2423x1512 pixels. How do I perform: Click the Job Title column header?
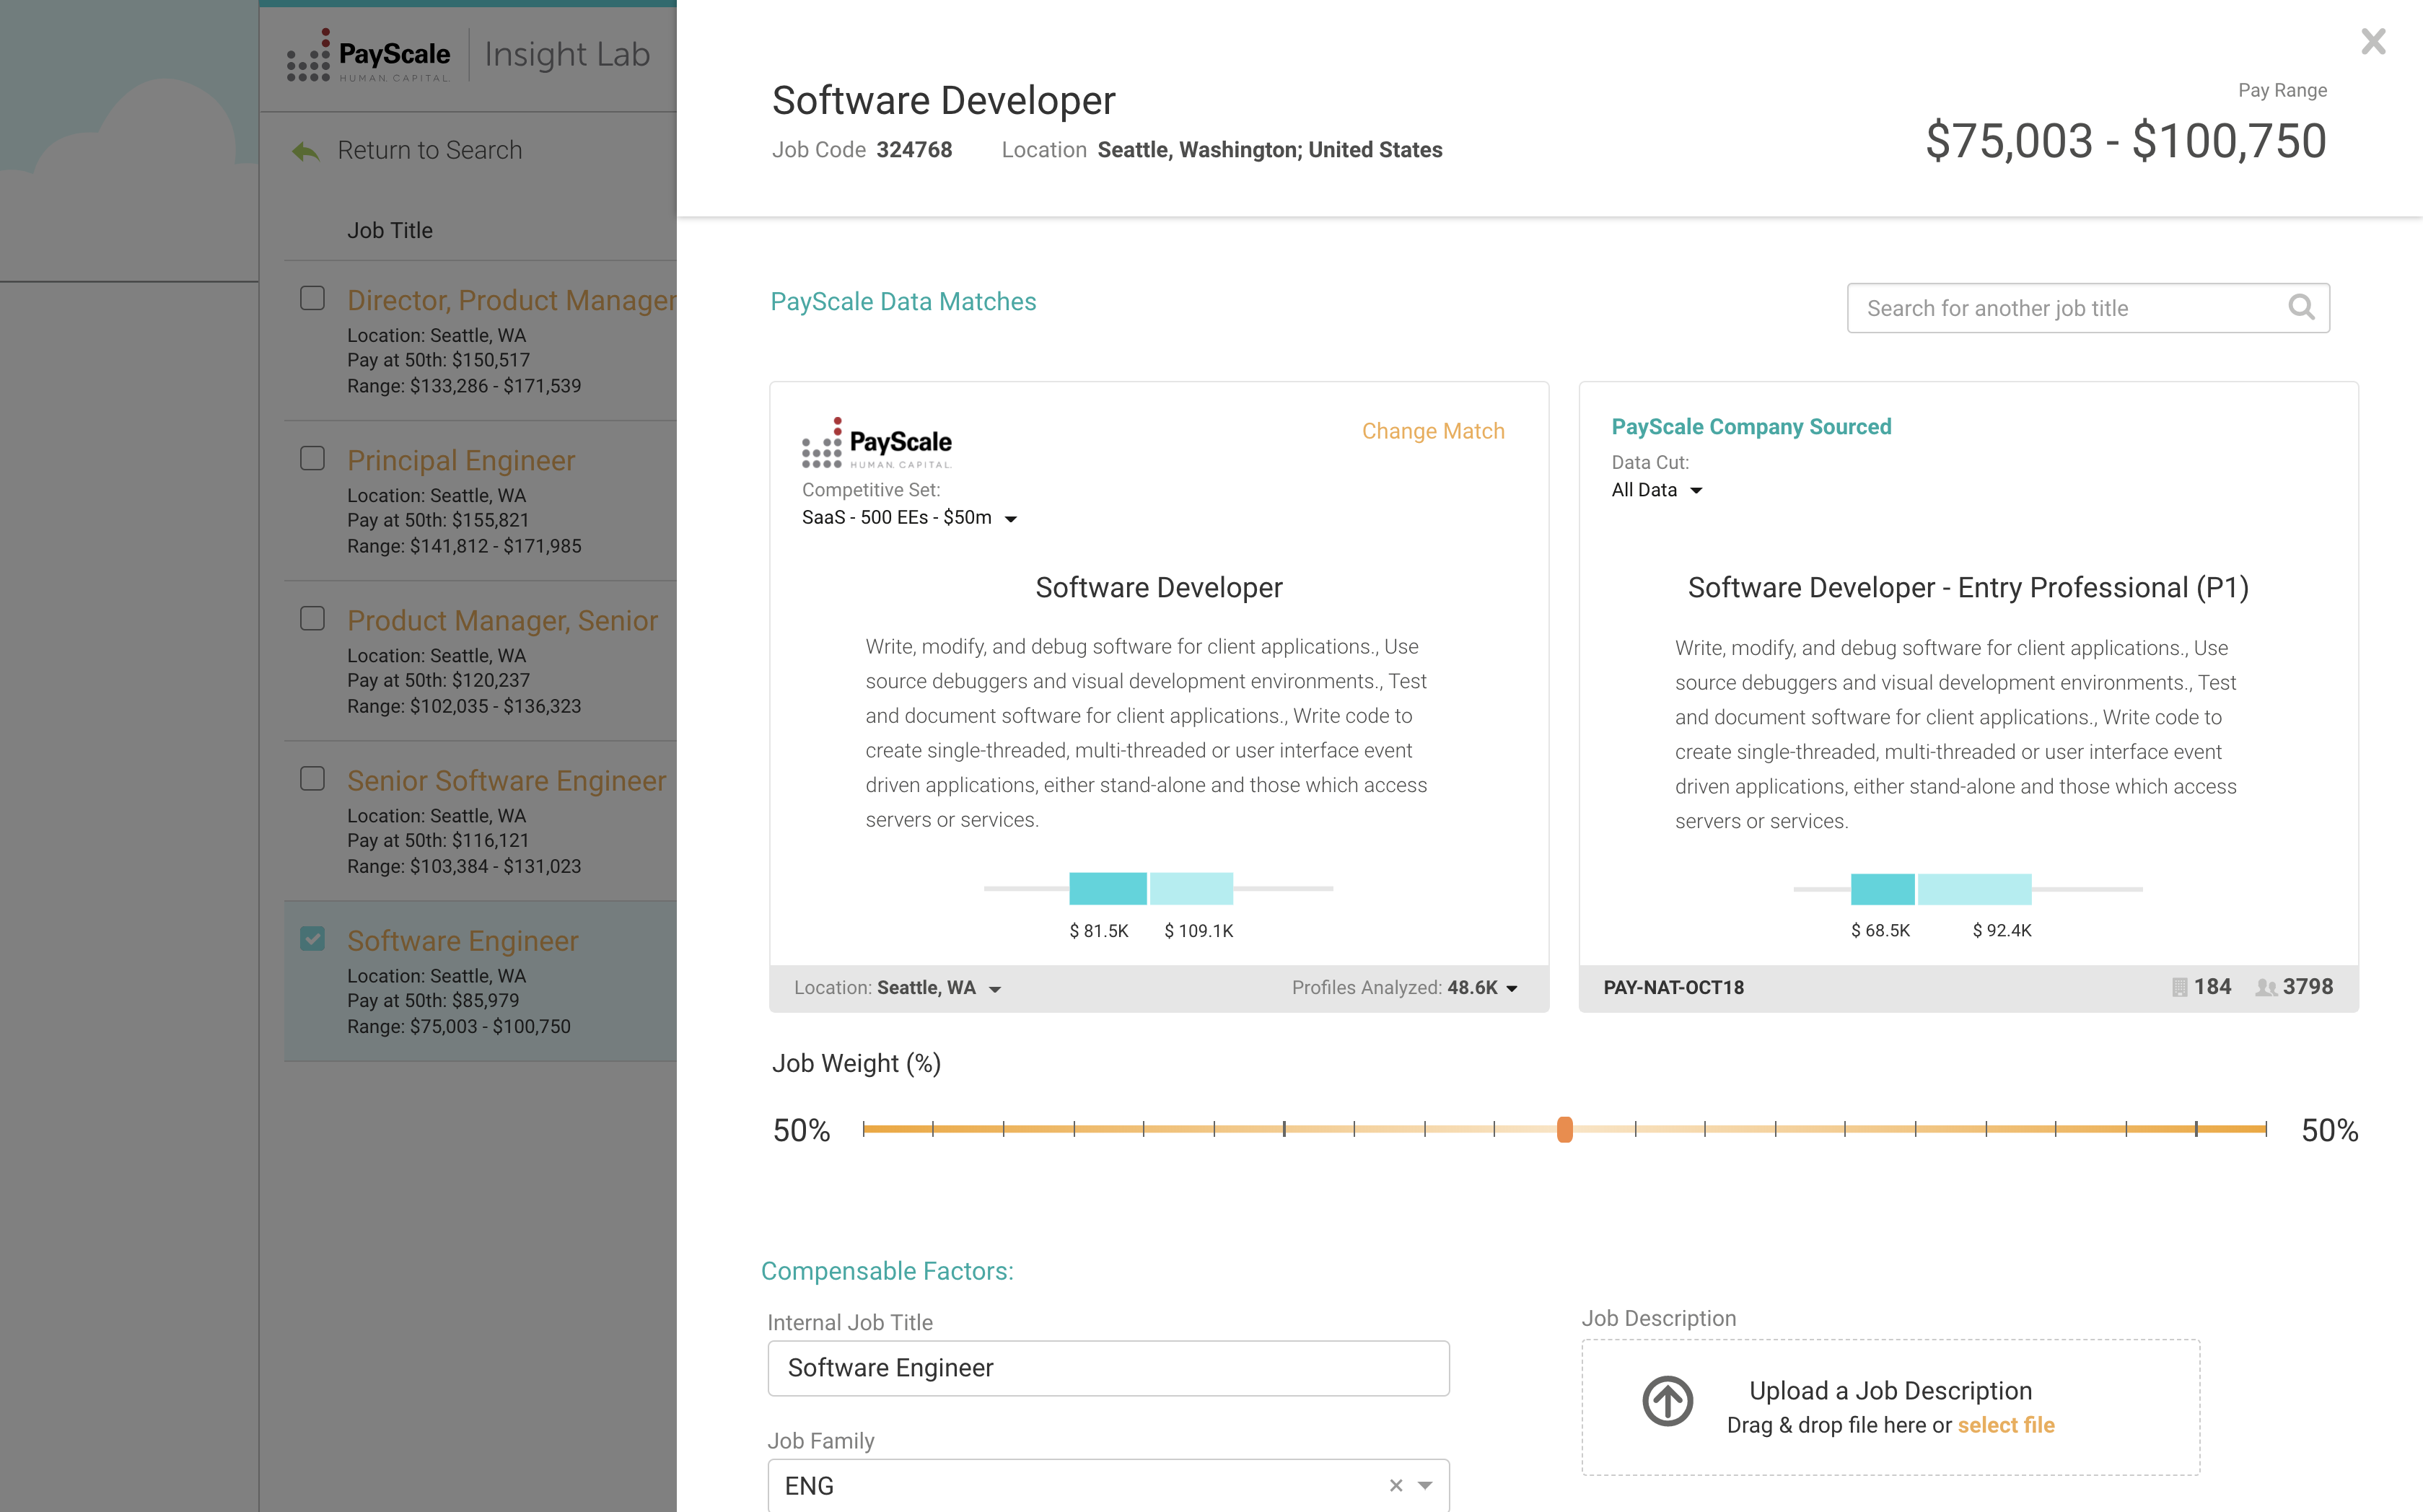coord(390,230)
